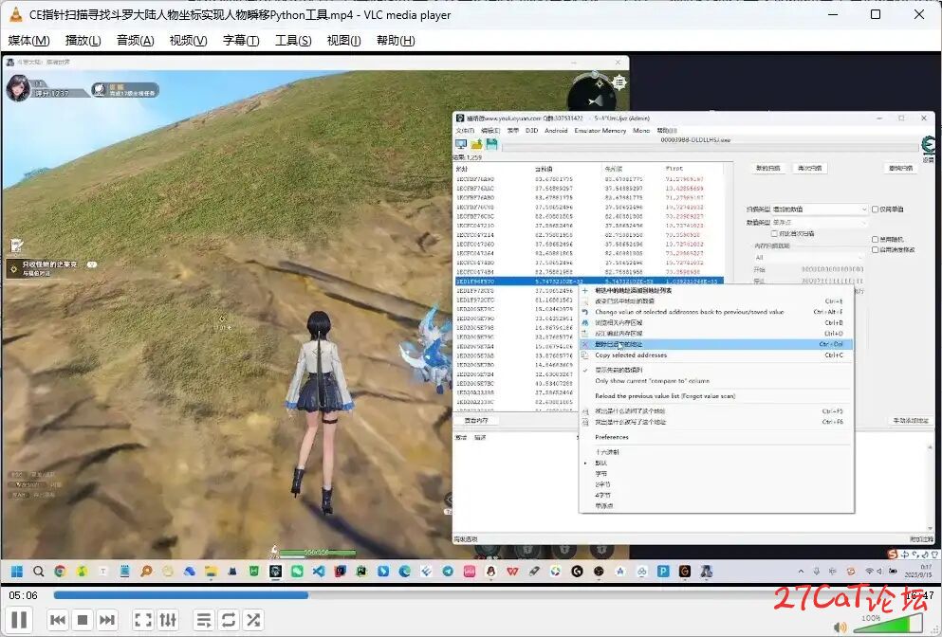Click taskbar search magnifier icon
This screenshot has height=637, width=942.
[38, 571]
